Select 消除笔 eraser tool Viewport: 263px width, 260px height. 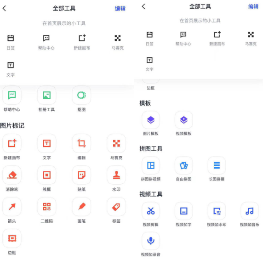point(12,175)
